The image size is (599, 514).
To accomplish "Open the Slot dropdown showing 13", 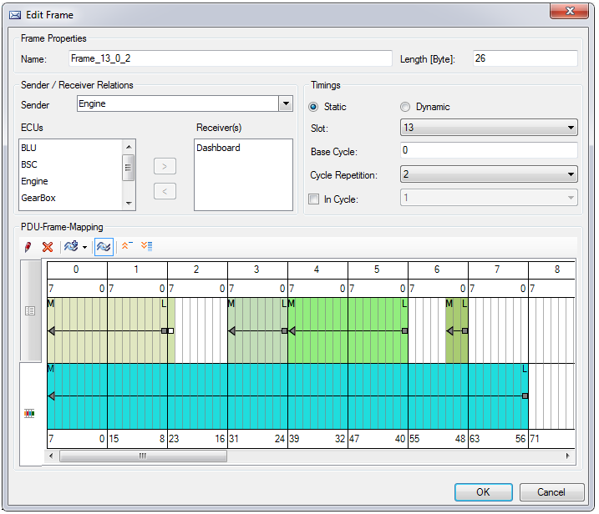I will pos(489,128).
